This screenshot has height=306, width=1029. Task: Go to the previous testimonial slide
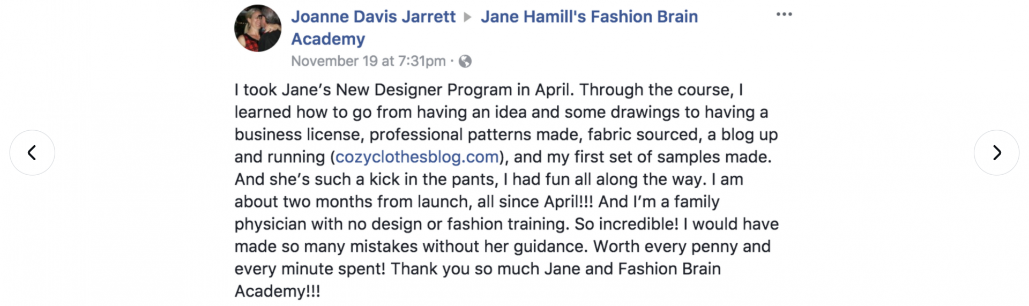tap(32, 153)
